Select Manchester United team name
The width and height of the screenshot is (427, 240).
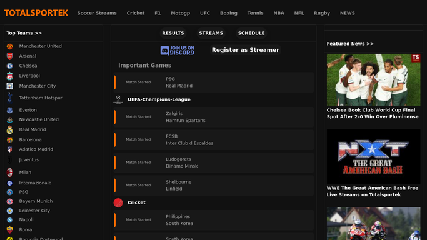[x=40, y=46]
